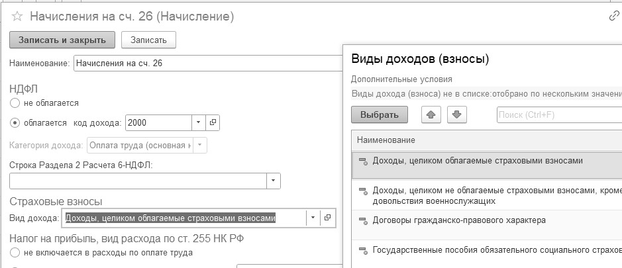This screenshot has height=268, width=622.
Task: Choose «не включается в расходы» radio option
Action: point(15,252)
